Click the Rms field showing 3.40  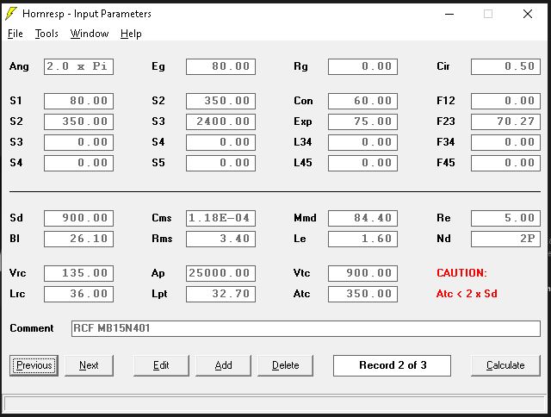220,240
